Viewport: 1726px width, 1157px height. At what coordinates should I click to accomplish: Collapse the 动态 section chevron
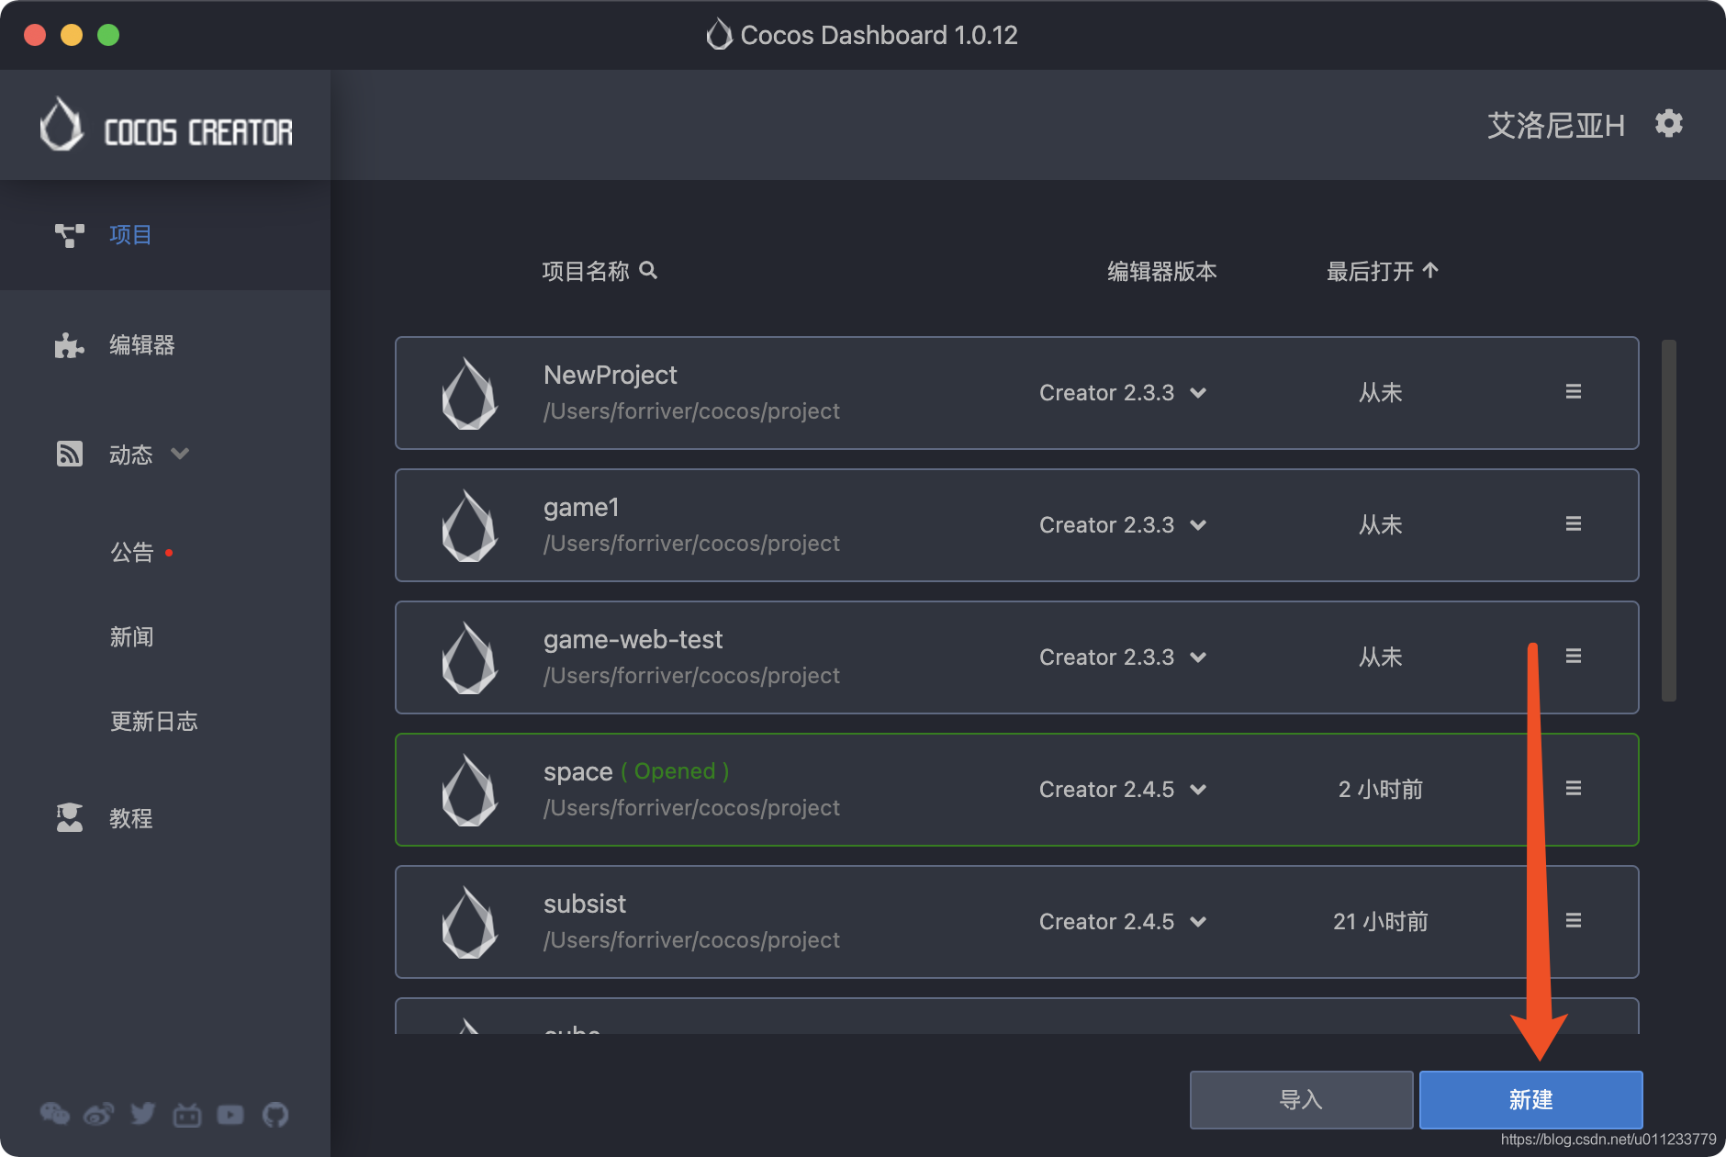tap(180, 454)
